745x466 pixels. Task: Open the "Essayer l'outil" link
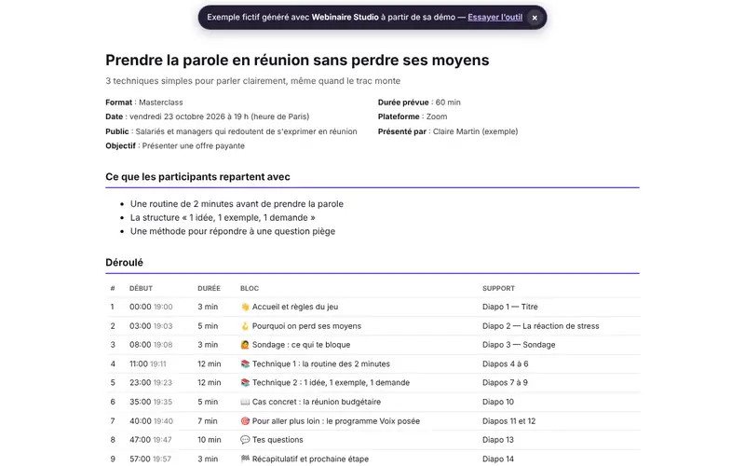point(495,17)
